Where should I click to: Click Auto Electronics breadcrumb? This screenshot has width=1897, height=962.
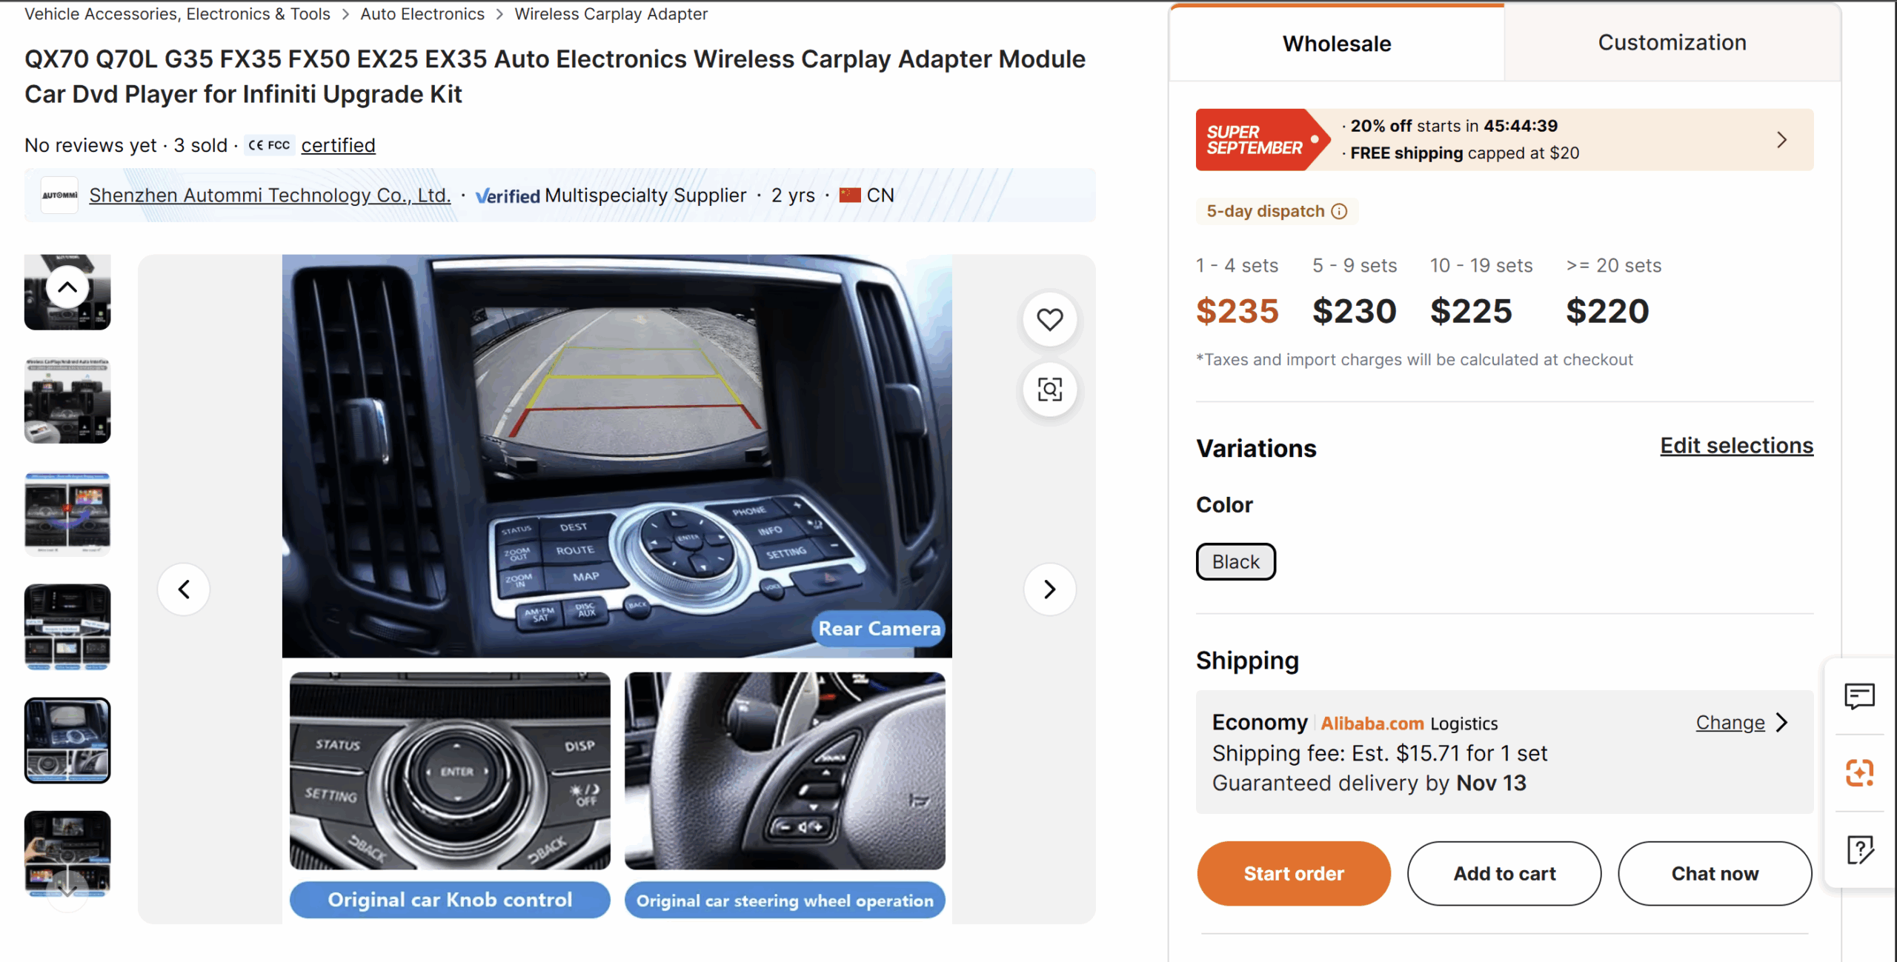pos(422,14)
